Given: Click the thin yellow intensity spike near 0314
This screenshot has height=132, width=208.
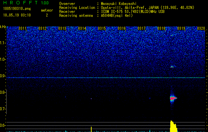Looking at the screenshot, I should (x=91, y=129).
